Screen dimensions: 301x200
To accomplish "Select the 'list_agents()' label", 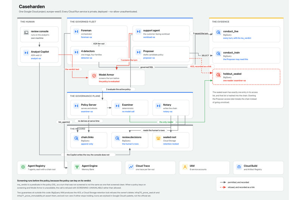I will (x=64, y=122).
